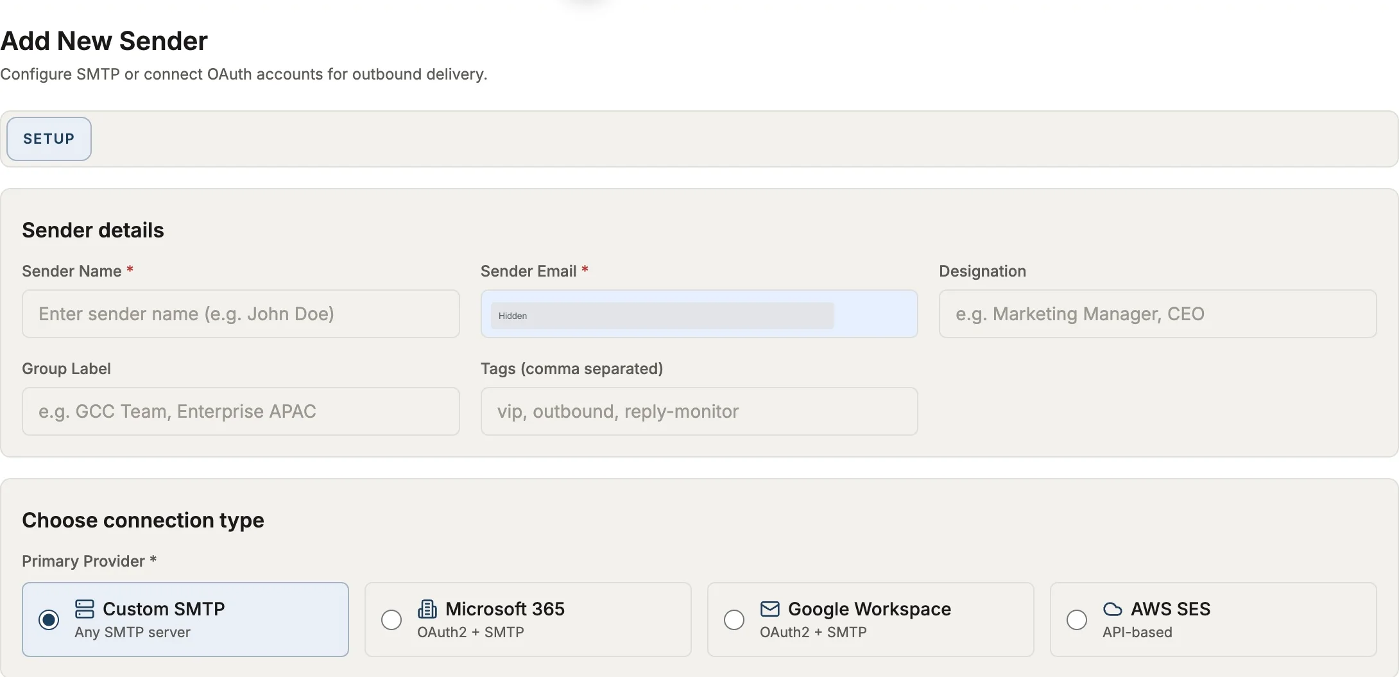Click the 'Add New Sender' heading

104,41
